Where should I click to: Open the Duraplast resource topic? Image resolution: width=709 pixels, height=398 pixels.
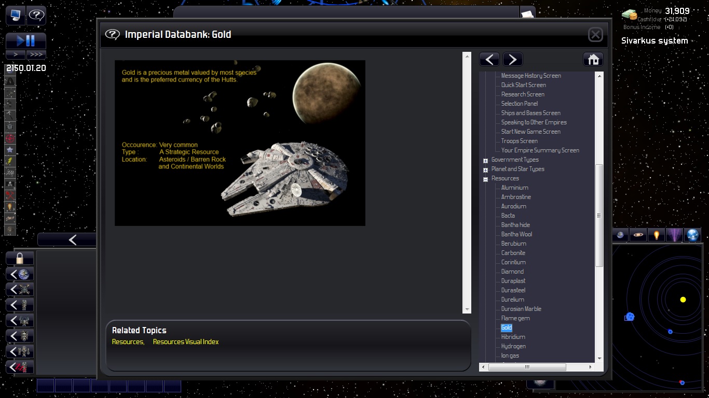(513, 281)
